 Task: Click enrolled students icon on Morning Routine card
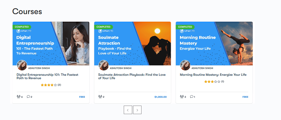click(x=182, y=97)
